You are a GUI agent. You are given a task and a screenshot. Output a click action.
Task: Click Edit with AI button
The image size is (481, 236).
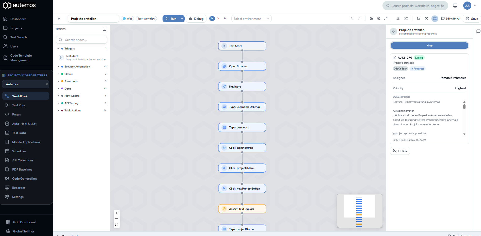[x=450, y=19]
